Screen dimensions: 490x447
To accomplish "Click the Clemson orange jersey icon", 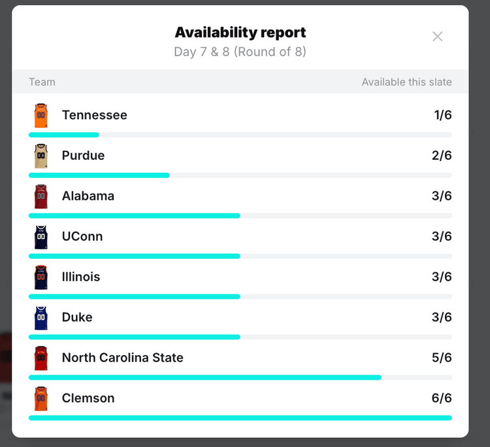I will 41,399.
